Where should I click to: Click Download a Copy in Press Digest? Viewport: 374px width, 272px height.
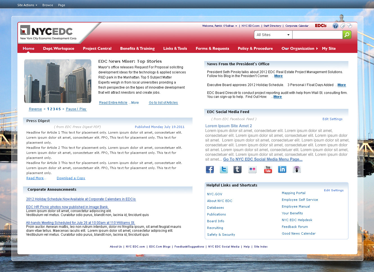click(x=71, y=178)
